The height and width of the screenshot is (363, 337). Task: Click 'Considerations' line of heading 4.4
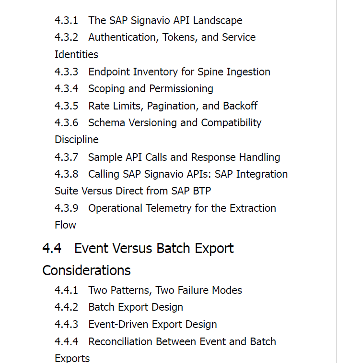(86, 270)
